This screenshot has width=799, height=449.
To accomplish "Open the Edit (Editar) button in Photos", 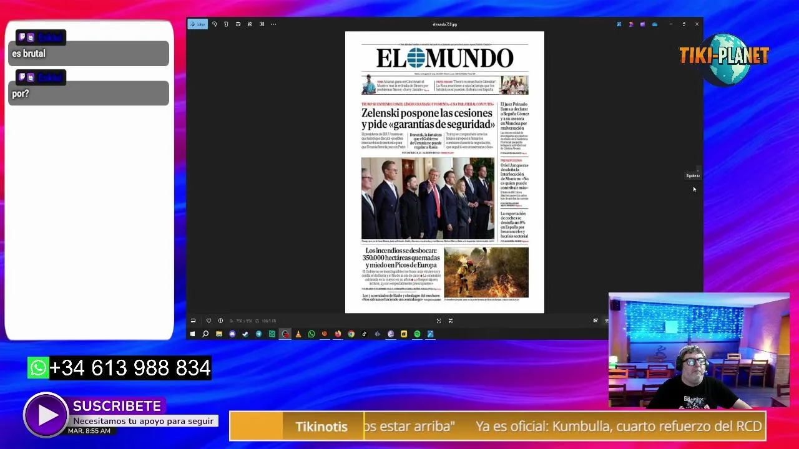I will [199, 24].
